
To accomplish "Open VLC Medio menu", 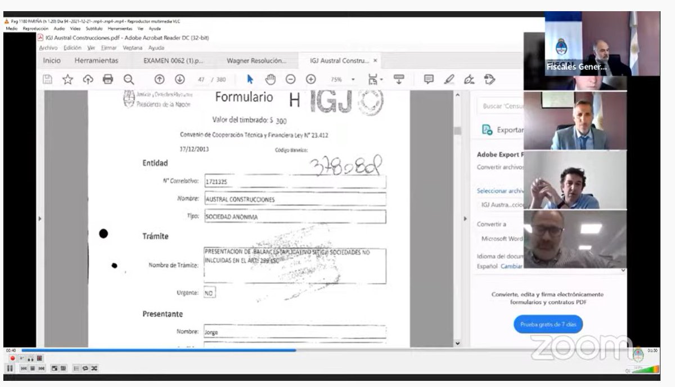I will click(x=12, y=28).
